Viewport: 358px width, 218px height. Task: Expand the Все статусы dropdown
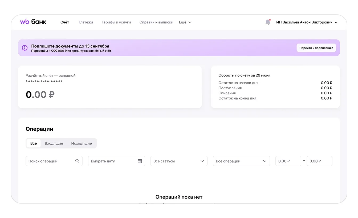coord(179,161)
